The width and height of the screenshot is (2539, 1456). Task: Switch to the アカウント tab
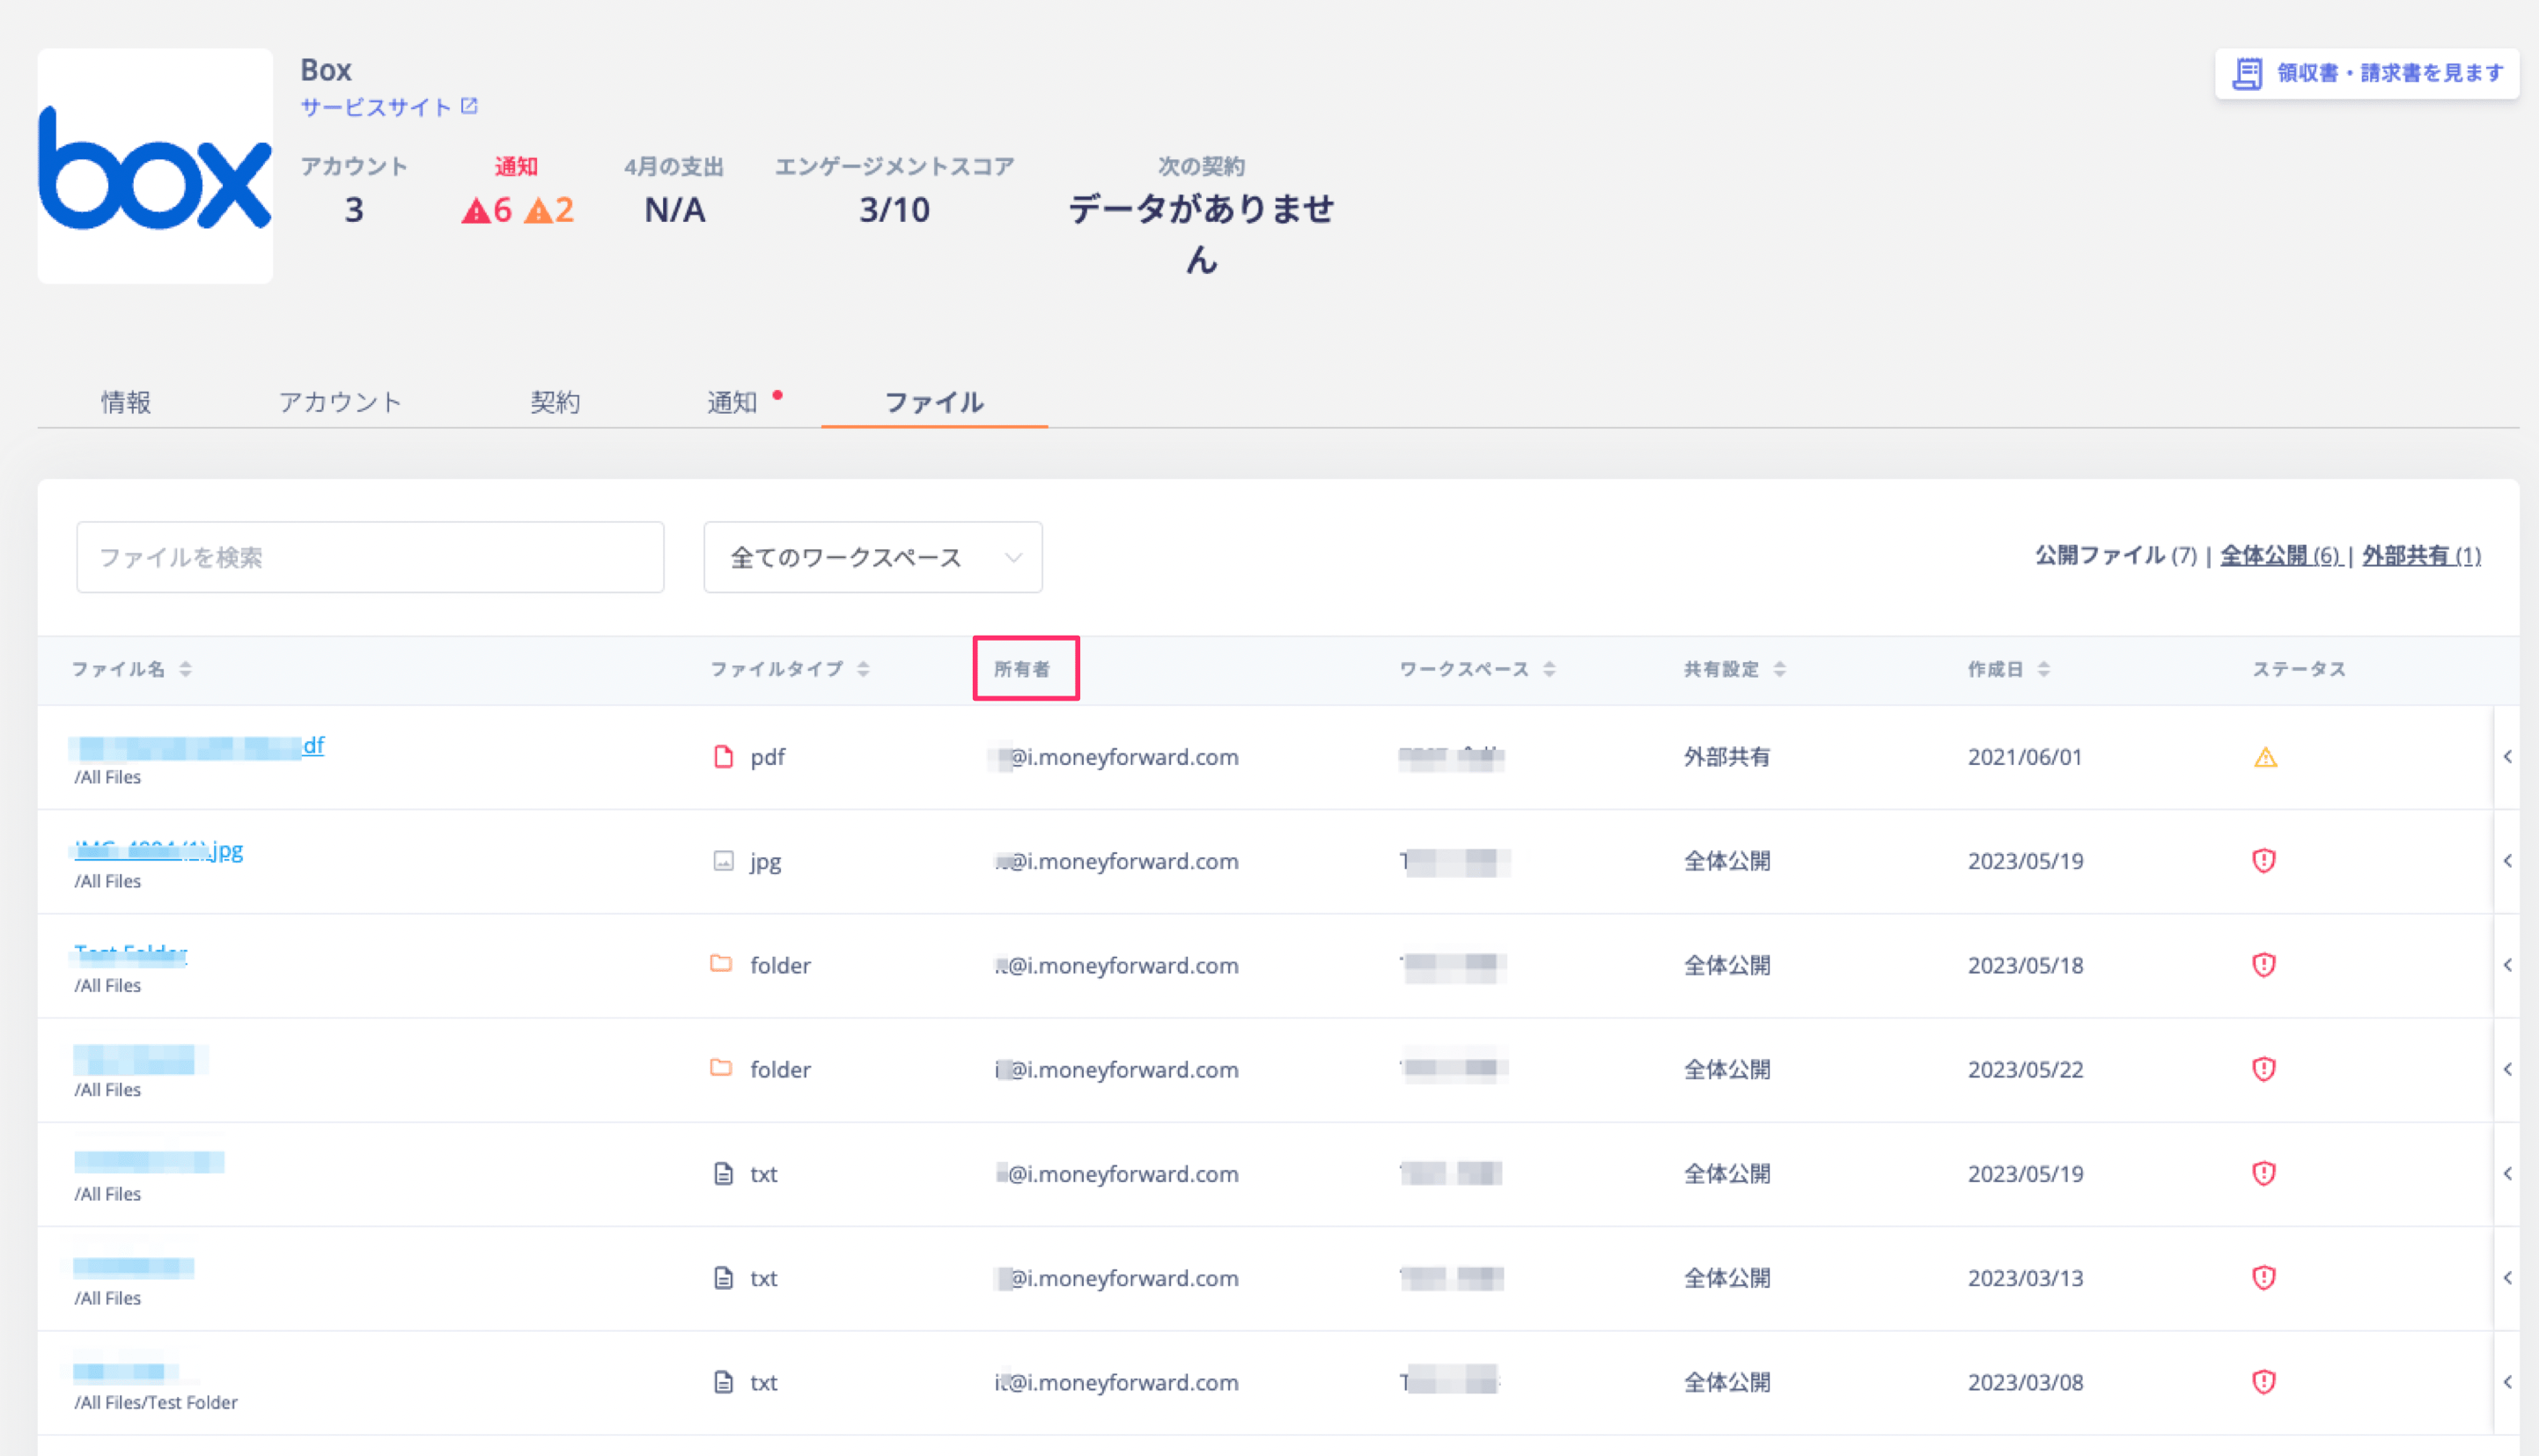[340, 402]
